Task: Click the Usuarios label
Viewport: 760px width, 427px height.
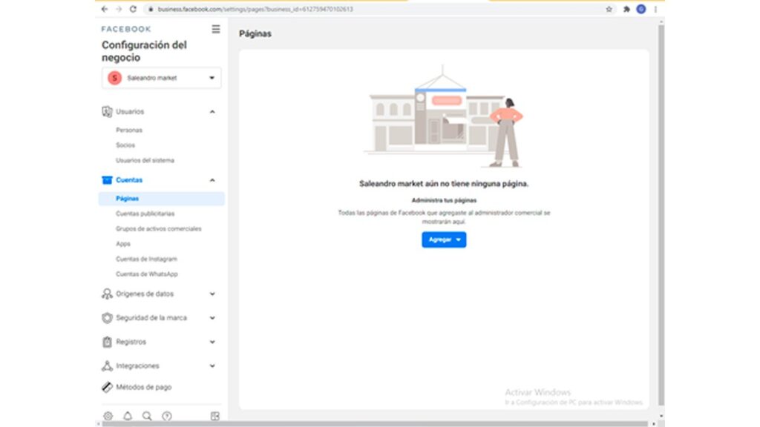Action: click(x=130, y=112)
